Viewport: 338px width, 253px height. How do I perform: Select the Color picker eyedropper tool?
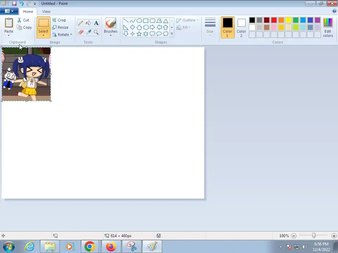click(x=88, y=32)
